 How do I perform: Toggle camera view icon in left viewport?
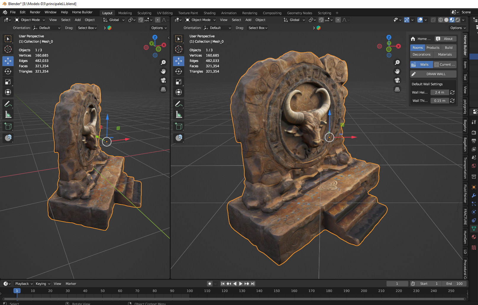(163, 80)
